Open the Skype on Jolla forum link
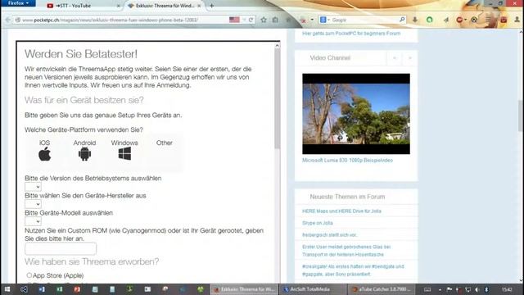 pos(318,223)
